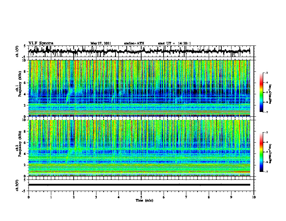Click time axis tick label '9'
Viewport: 286px width, 221px height.
click(x=231, y=197)
